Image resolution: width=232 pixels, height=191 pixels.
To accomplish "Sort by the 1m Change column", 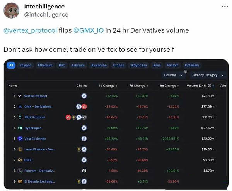I will 169,86.
